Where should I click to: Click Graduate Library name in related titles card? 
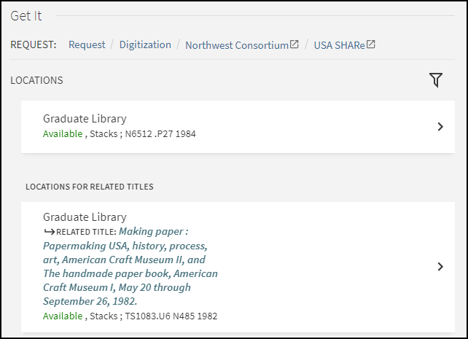click(x=85, y=217)
